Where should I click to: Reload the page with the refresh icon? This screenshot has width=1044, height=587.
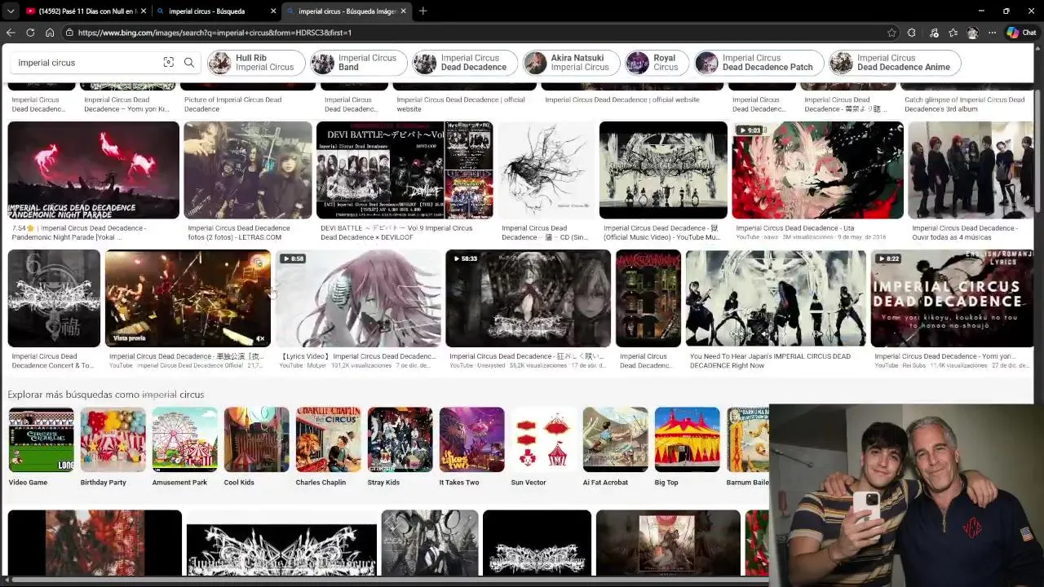point(30,33)
